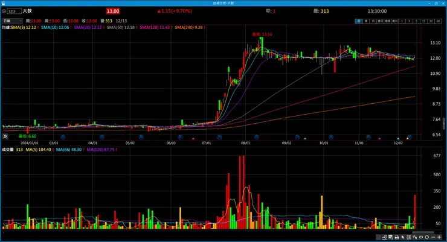Select the 60-minute timeframe button

coord(438,21)
